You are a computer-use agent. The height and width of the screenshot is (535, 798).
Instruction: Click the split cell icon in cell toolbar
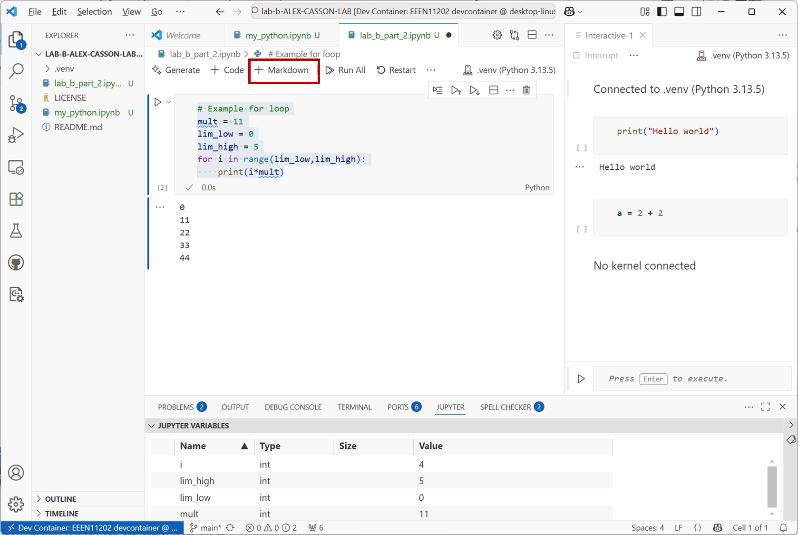pos(494,90)
